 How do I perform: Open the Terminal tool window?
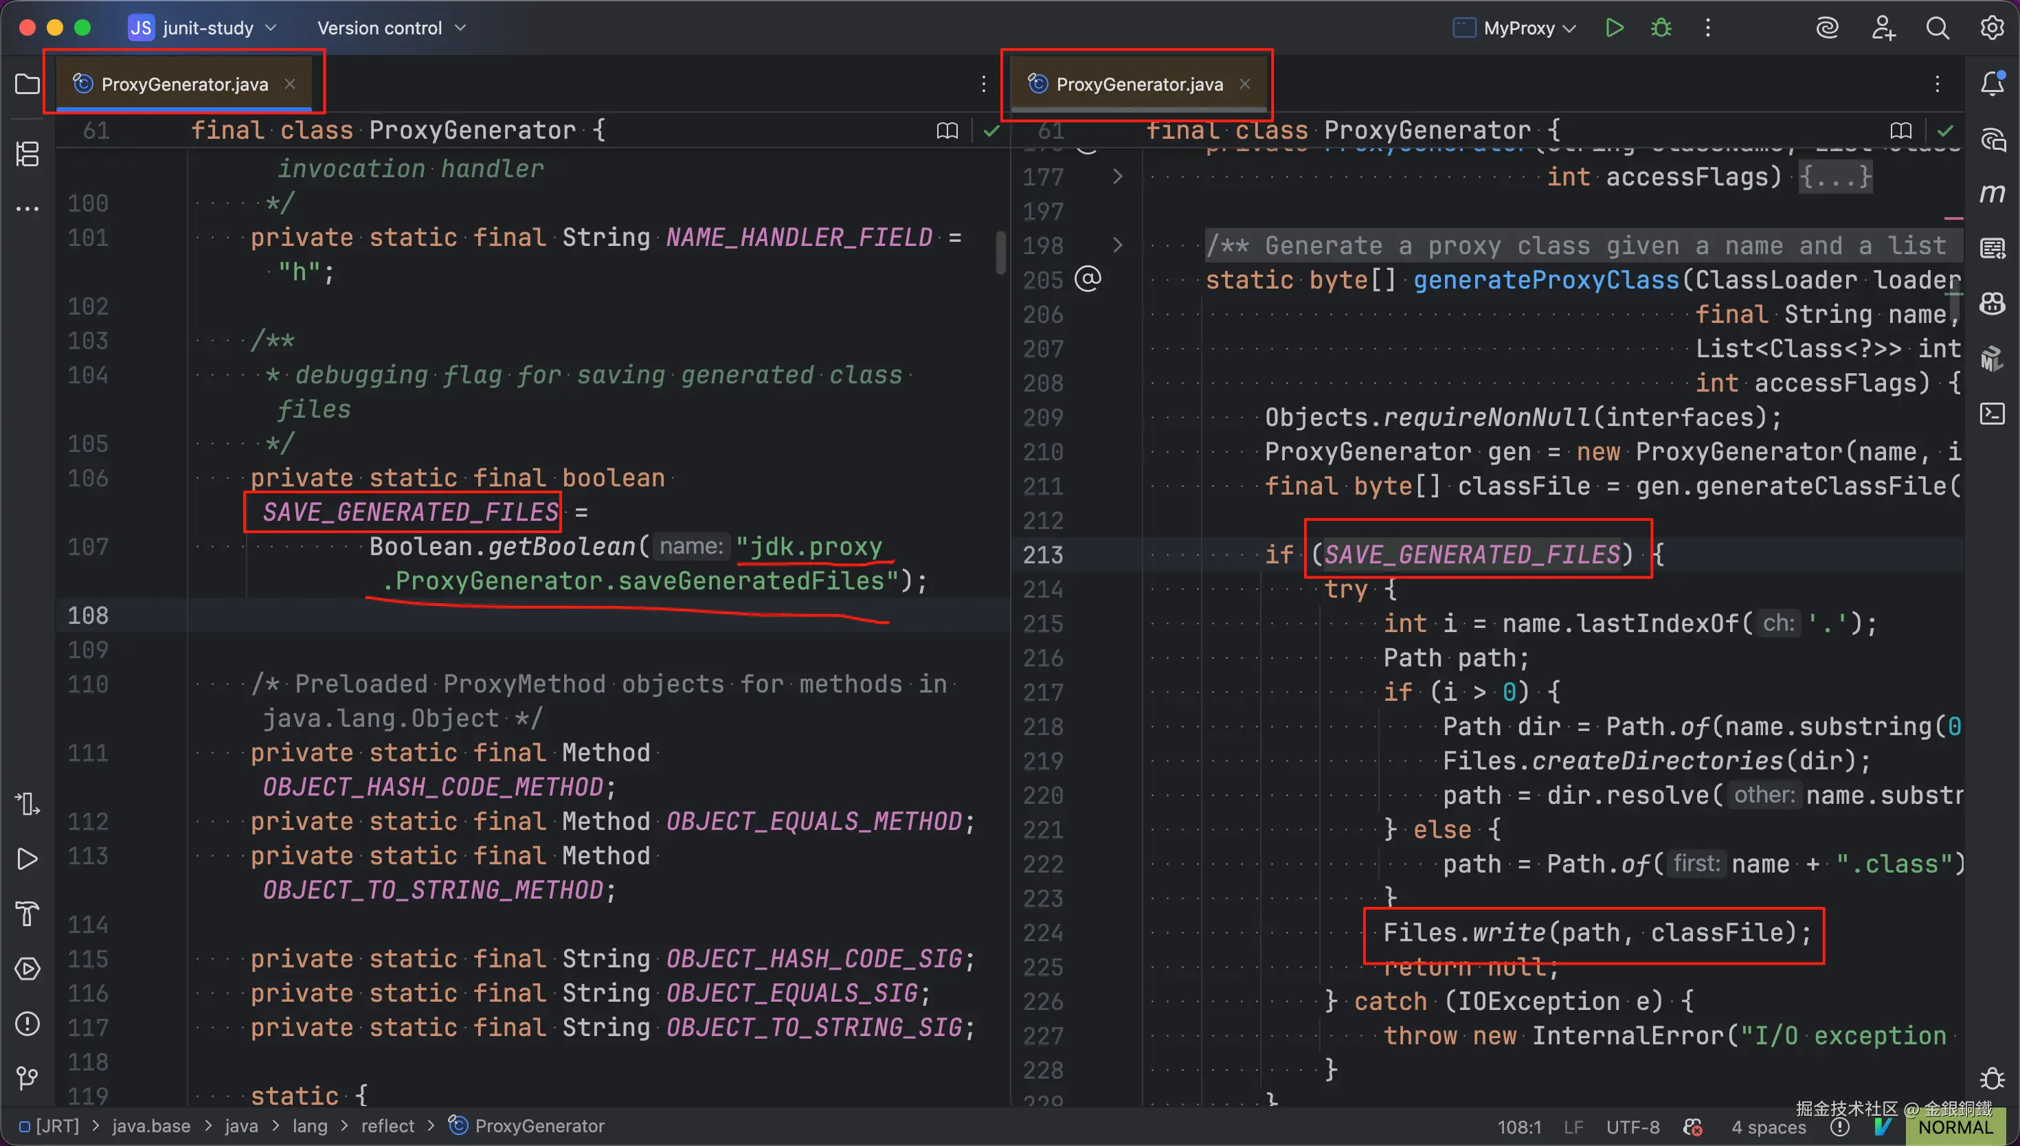tap(1993, 413)
